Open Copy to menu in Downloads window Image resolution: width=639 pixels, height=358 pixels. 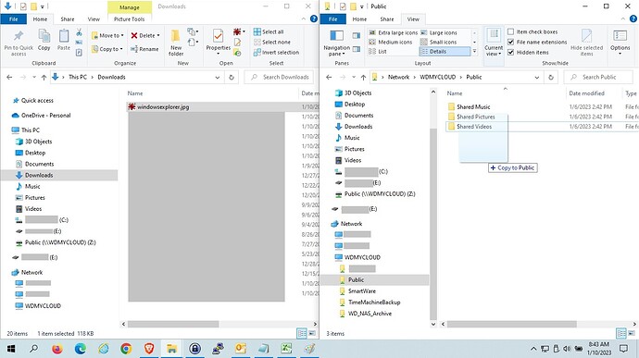pyautogui.click(x=106, y=49)
